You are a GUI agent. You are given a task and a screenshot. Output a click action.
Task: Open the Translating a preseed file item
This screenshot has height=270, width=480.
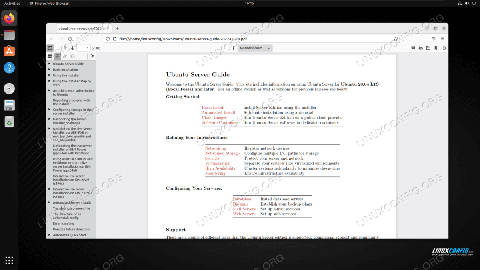[x=72, y=208]
